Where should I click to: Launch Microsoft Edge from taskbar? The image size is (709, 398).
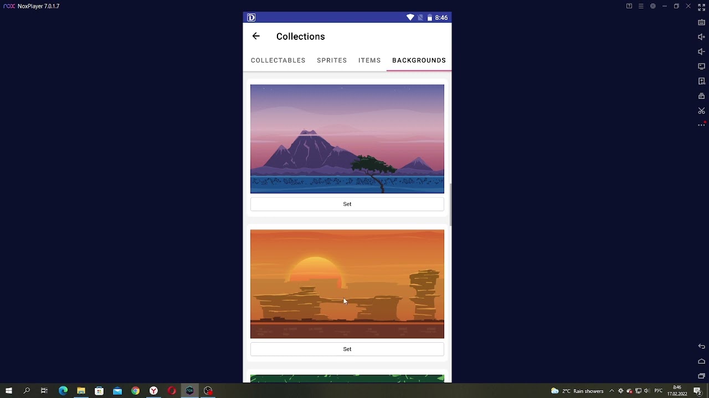63,391
